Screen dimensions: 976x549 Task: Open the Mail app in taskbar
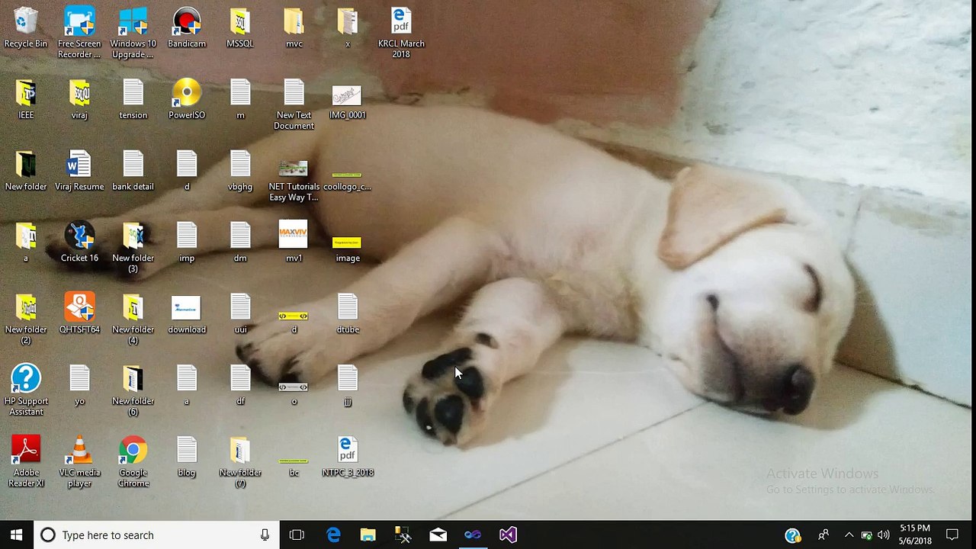tap(438, 535)
